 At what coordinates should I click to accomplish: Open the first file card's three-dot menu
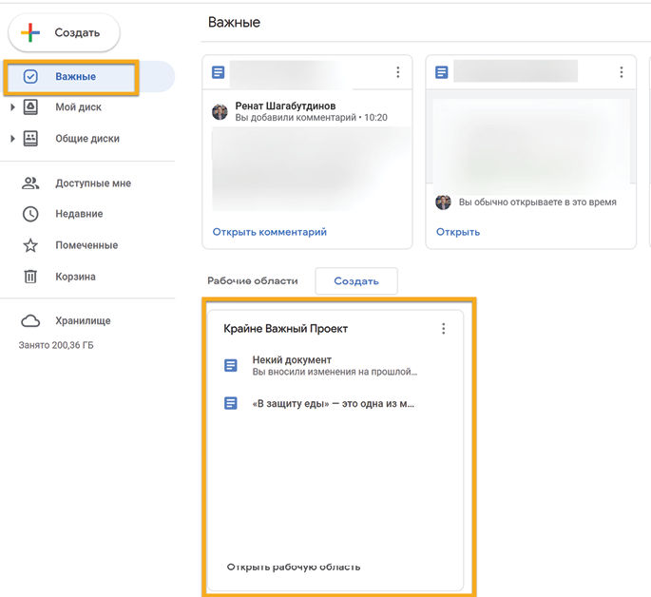coord(398,72)
